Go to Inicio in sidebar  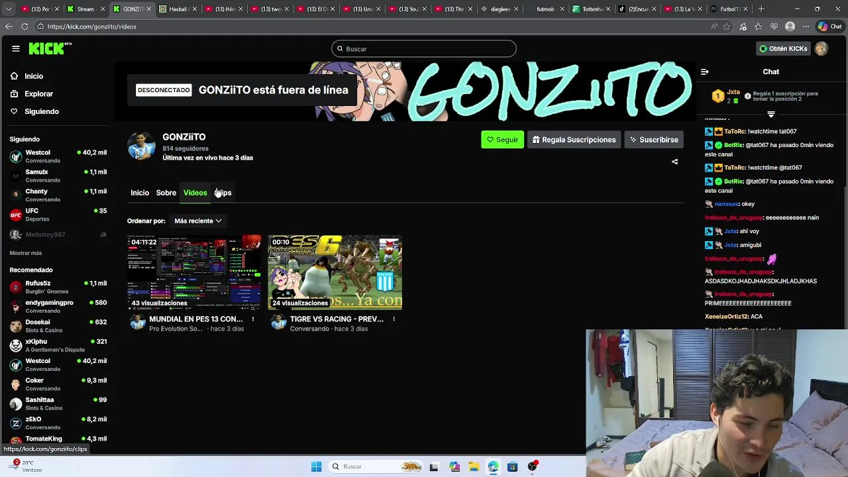tap(34, 76)
